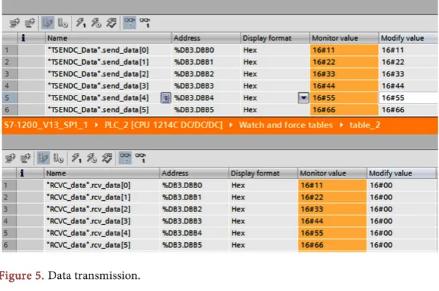Click Insert row icon in upper watch table toolbar
Viewport: 439px width, 291px height.
[15, 23]
